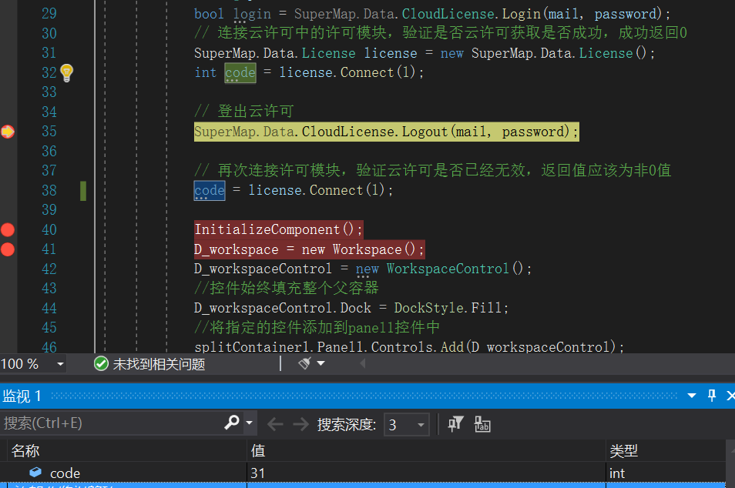Click 'WorkspaceControl' type on line 42
This screenshot has height=488, width=735.
[448, 269]
